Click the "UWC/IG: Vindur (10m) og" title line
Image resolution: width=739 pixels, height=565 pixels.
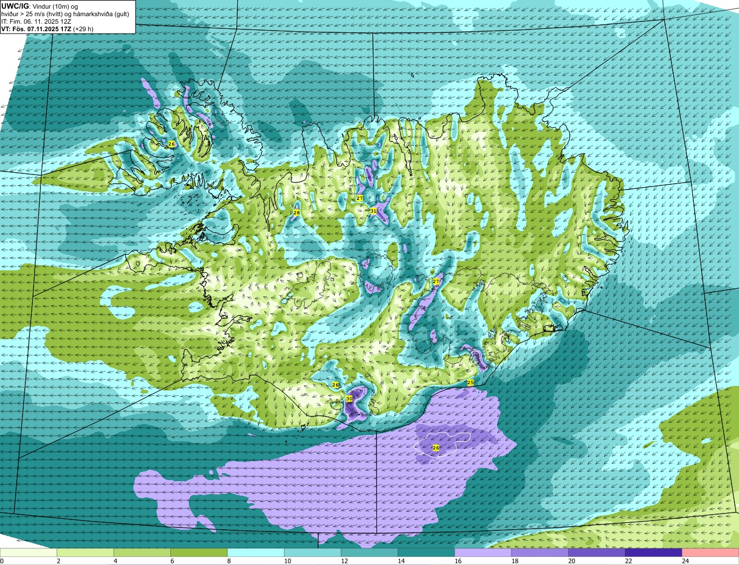click(38, 6)
